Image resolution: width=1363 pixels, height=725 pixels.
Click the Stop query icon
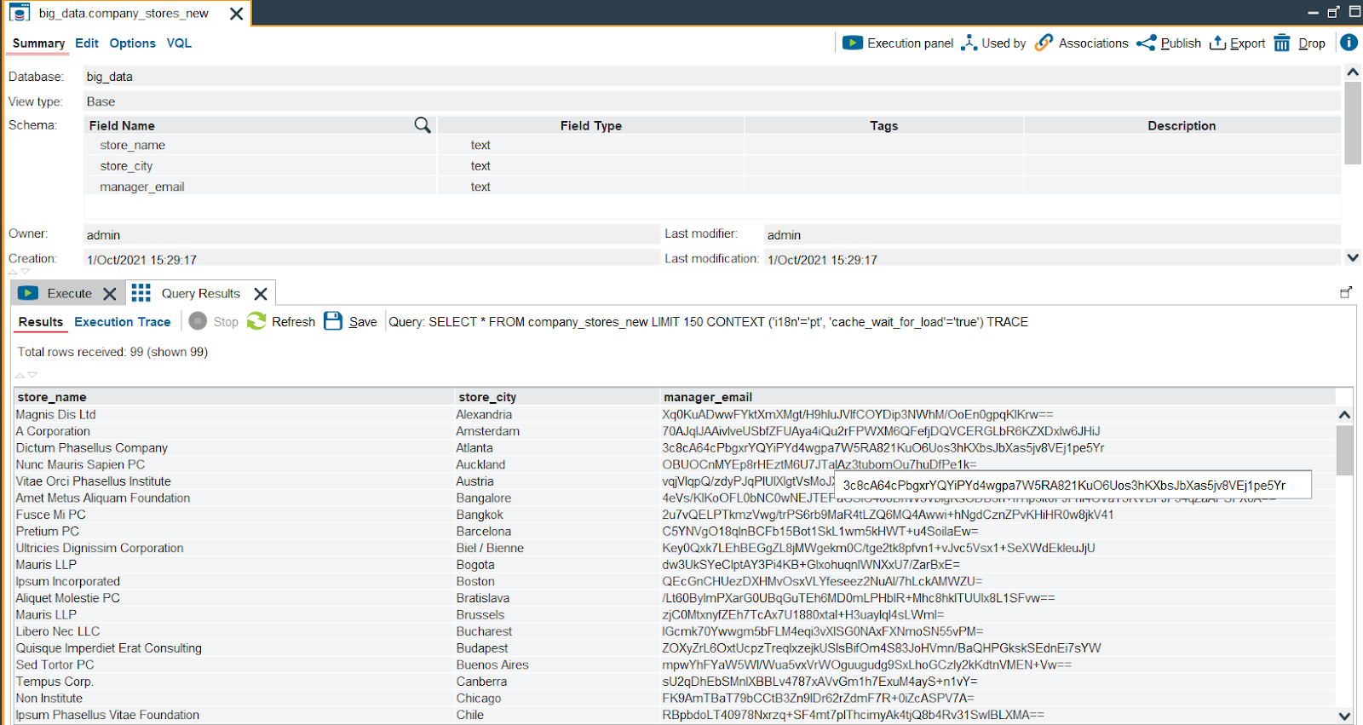198,321
